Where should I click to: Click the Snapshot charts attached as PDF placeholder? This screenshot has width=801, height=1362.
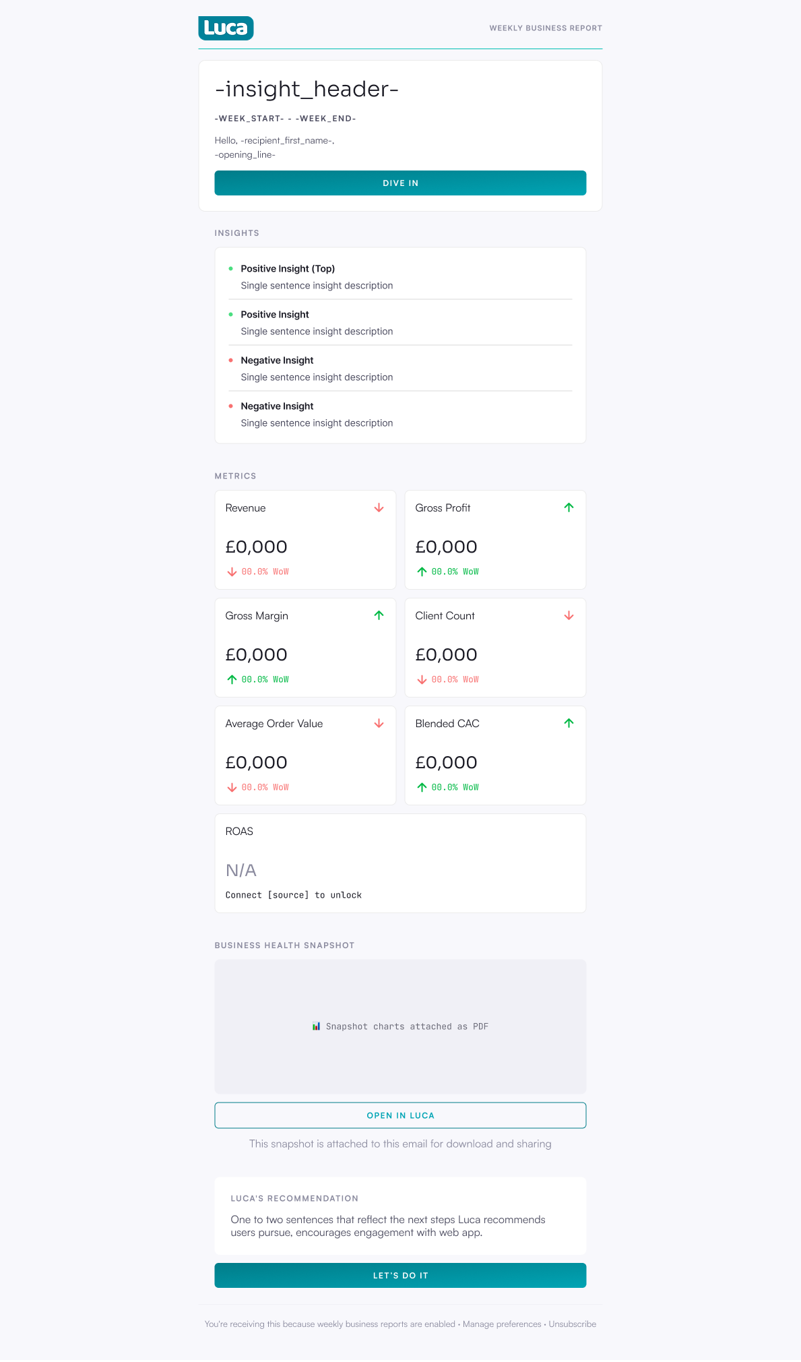point(400,1026)
